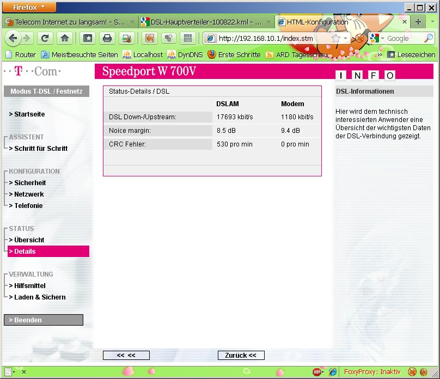Screen dimensions: 440x379
Task: Click the Zurück << button
Action: 241,356
